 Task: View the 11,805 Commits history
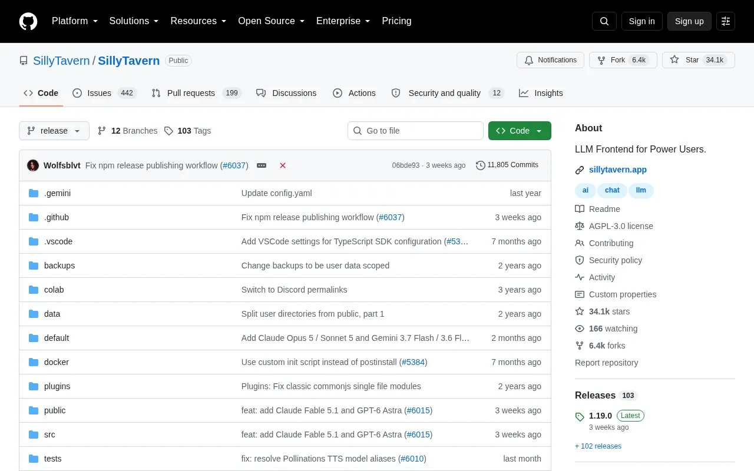(x=507, y=165)
